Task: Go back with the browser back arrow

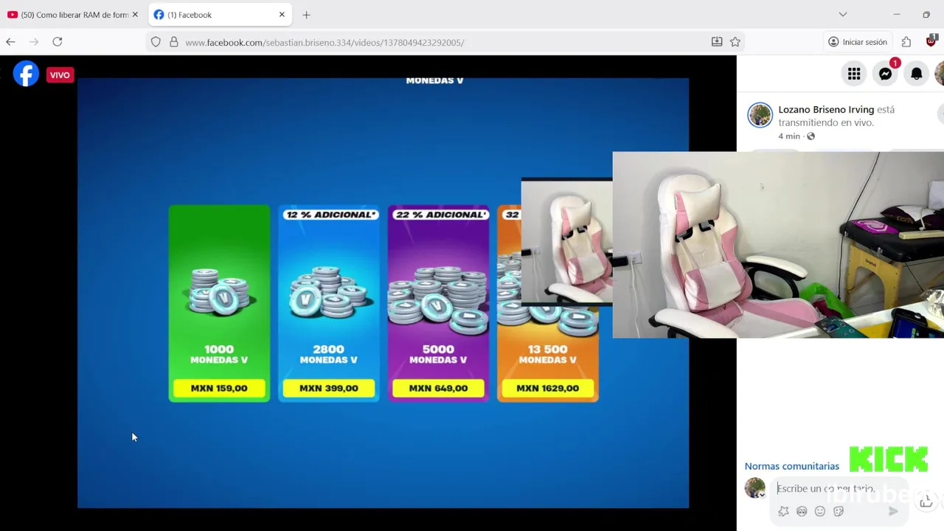Action: coord(10,42)
